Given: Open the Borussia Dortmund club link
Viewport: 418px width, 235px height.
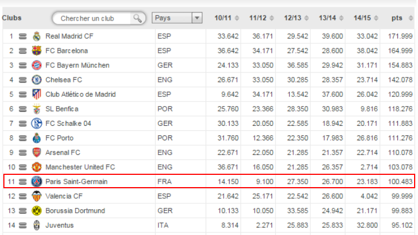Looking at the screenshot, I should [x=75, y=210].
